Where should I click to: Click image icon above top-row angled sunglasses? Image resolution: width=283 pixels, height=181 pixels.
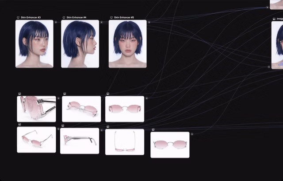[x=65, y=94]
